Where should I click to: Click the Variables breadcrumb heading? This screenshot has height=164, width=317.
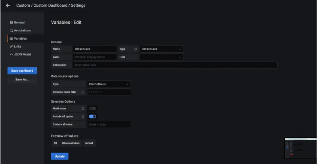click(x=61, y=23)
